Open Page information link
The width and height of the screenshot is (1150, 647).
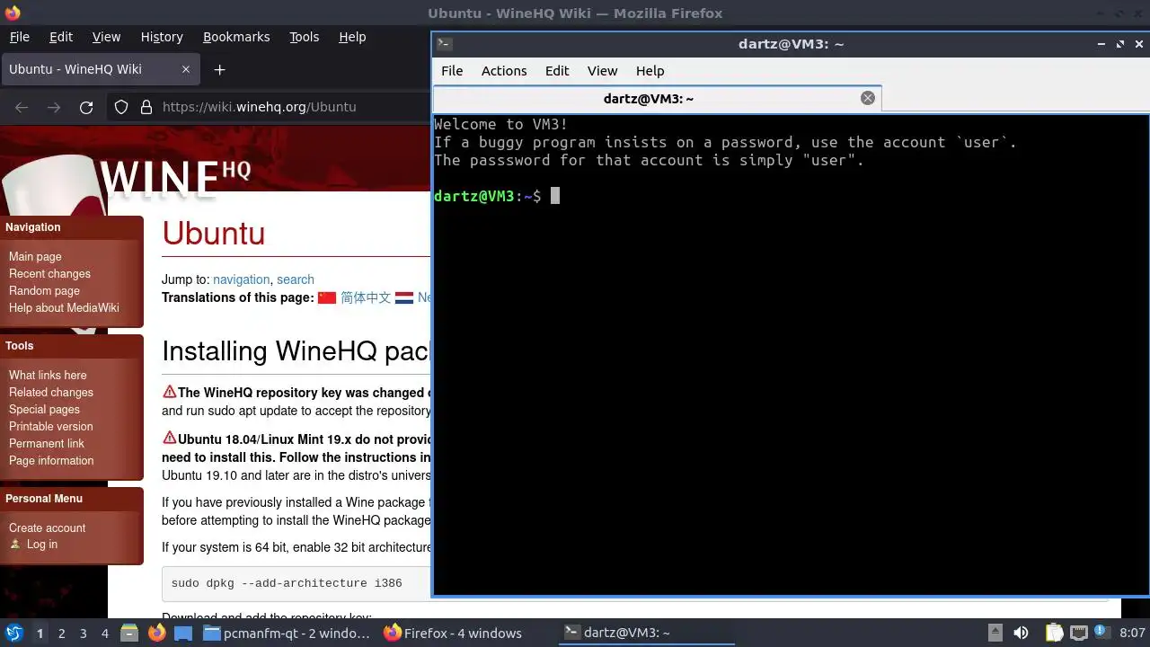tap(51, 460)
